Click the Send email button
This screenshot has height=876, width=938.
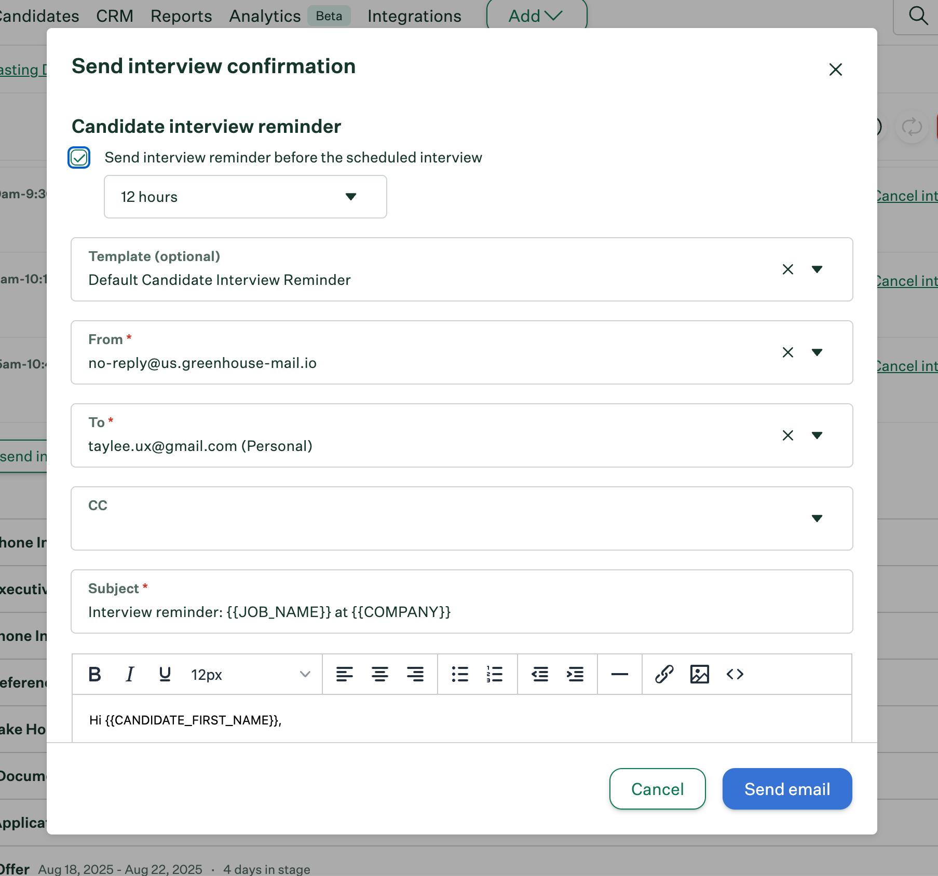point(787,789)
